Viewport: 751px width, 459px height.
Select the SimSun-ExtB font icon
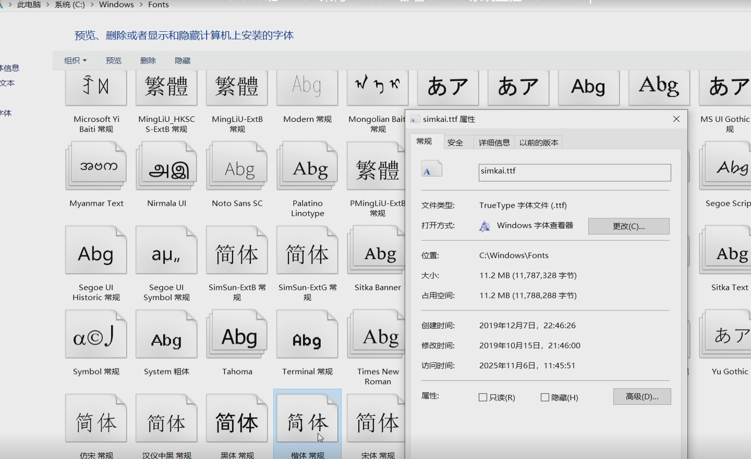point(237,250)
